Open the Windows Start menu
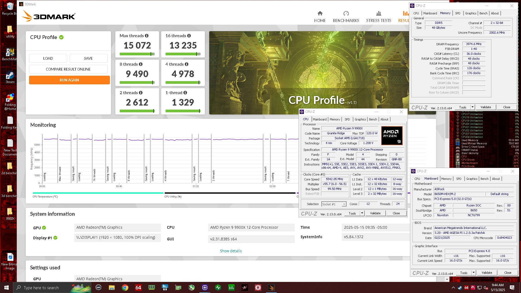This screenshot has height=293, width=521. point(7,288)
